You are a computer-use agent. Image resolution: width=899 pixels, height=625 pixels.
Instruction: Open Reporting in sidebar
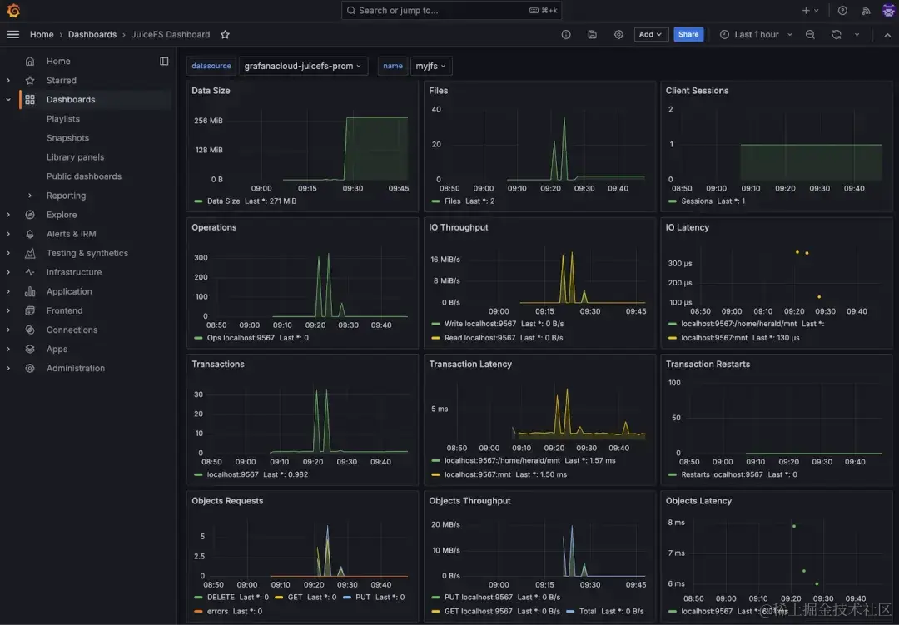tap(66, 196)
